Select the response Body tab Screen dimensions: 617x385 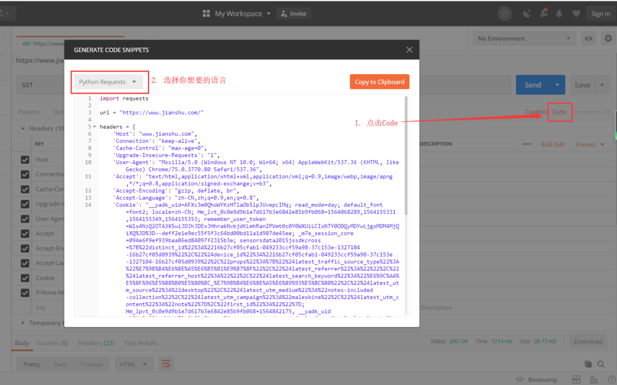[22, 343]
